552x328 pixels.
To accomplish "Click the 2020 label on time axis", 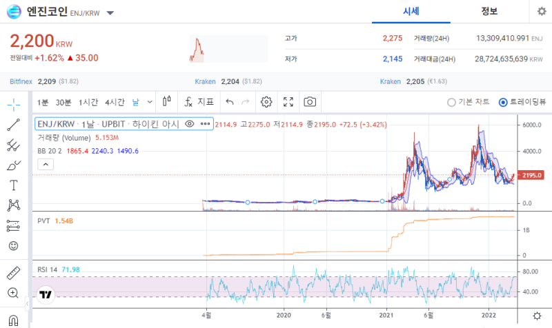I will pos(284,316).
